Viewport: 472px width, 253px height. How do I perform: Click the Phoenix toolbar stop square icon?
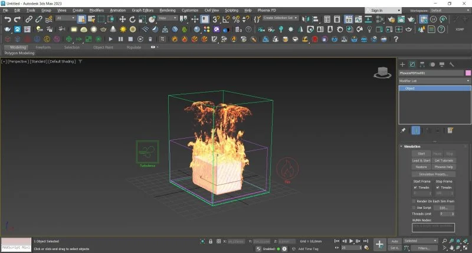130,39
